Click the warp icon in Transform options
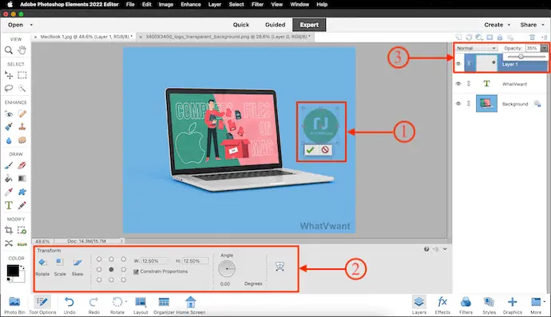551x317 pixels. (x=279, y=267)
